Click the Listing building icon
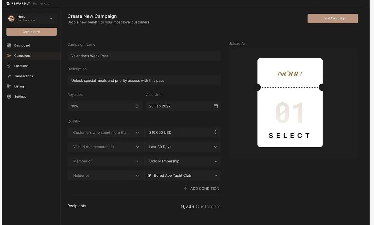Image resolution: width=374 pixels, height=225 pixels. (x=9, y=86)
